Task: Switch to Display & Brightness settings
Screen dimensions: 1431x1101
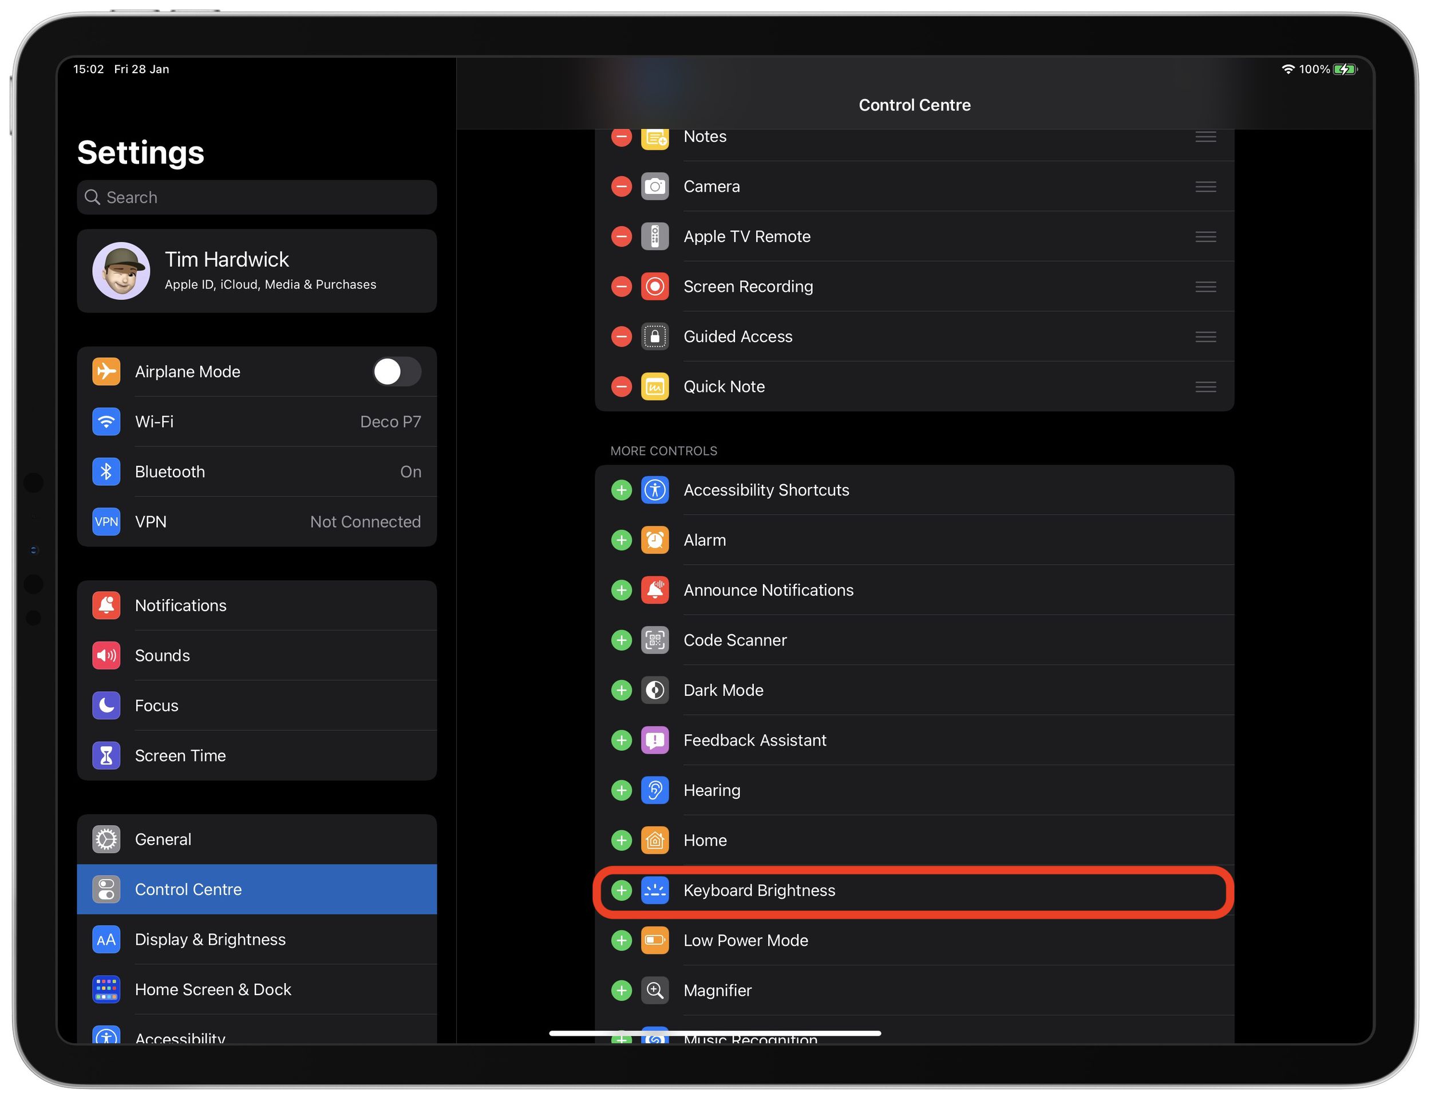Action: pos(257,939)
